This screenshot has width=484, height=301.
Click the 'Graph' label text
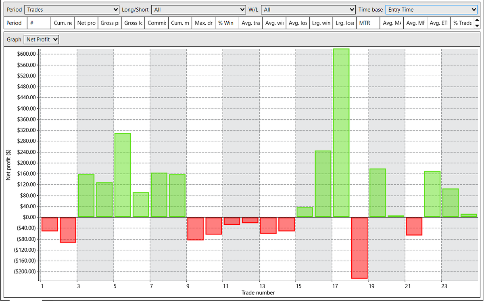click(14, 40)
